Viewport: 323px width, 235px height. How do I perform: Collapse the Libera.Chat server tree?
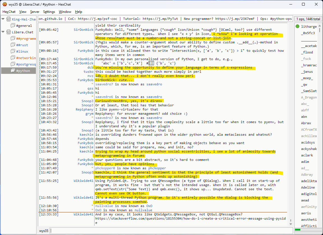click(x=3, y=32)
